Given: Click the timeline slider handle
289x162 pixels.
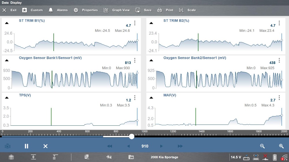Looking at the screenshot, I should [131, 136].
